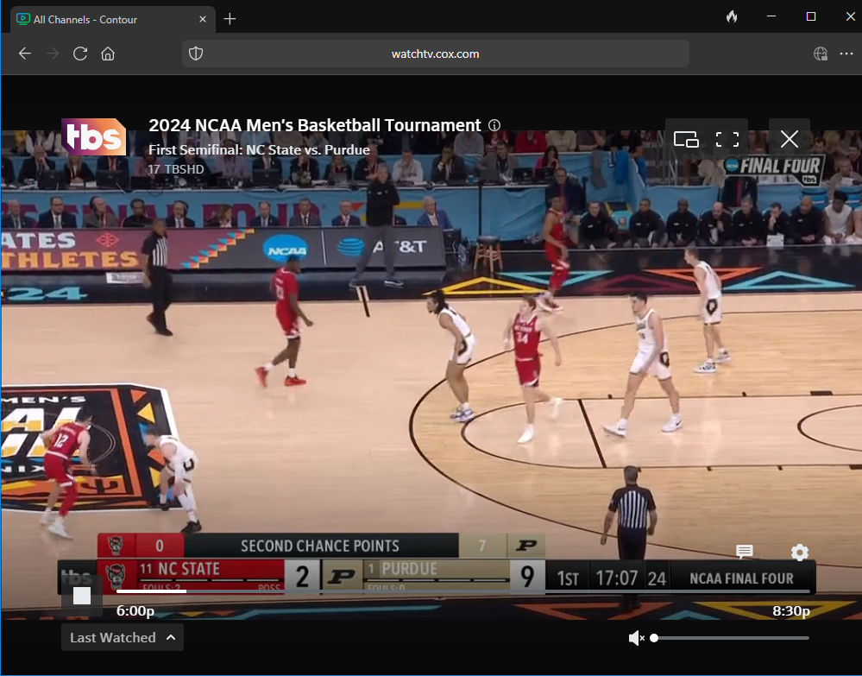
Task: Open the browser three-dots menu
Action: coord(846,54)
